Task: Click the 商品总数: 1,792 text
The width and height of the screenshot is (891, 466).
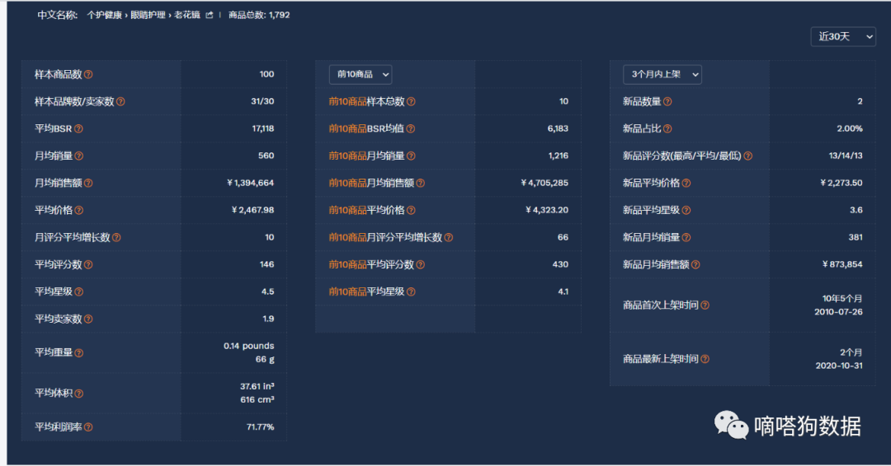Action: (x=259, y=16)
